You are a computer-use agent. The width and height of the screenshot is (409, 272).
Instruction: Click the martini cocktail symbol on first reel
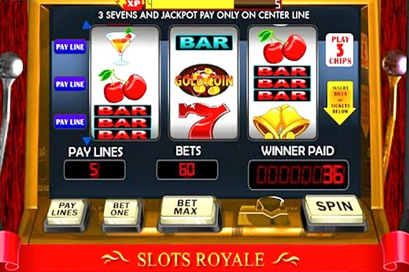(x=121, y=46)
